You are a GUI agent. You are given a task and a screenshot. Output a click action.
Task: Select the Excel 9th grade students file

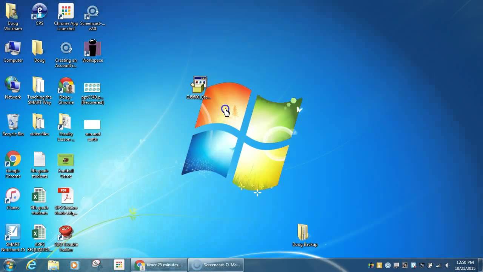point(39,202)
